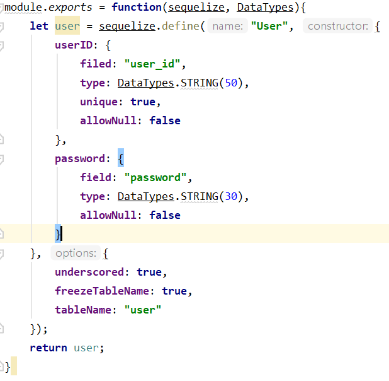Click the 'userID' property key

[74, 45]
